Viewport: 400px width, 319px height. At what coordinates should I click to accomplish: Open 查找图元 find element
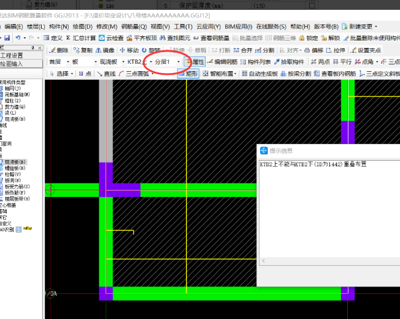(175, 38)
